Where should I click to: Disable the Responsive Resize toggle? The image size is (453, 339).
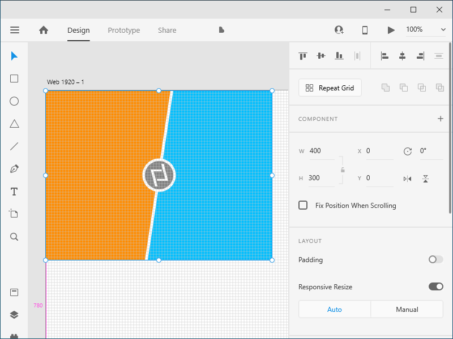tap(435, 286)
